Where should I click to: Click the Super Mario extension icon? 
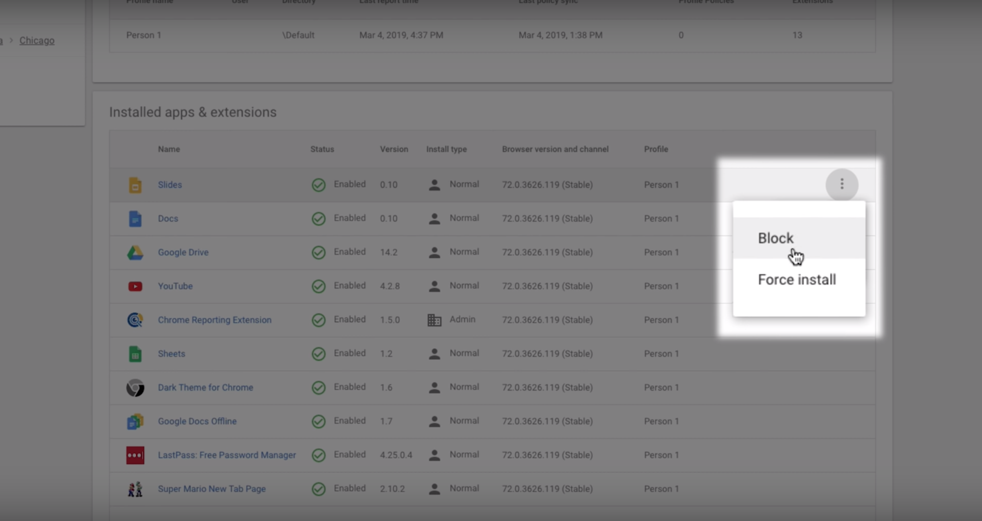tap(135, 489)
